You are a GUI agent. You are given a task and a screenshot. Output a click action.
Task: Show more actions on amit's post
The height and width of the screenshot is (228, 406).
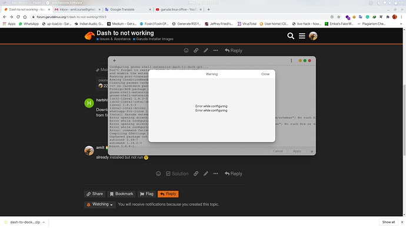pos(215,174)
